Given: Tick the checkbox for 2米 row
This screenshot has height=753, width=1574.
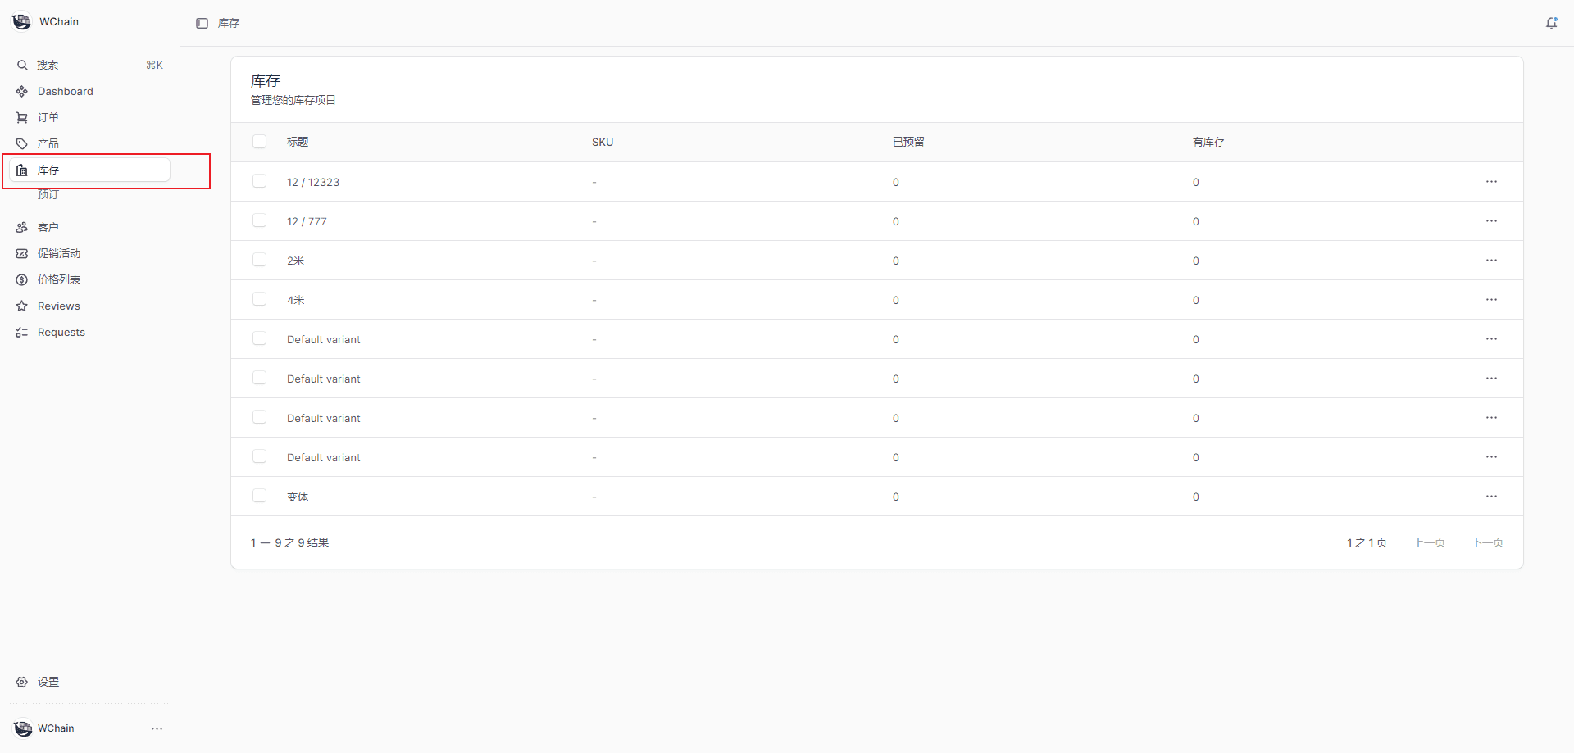Looking at the screenshot, I should [x=260, y=260].
